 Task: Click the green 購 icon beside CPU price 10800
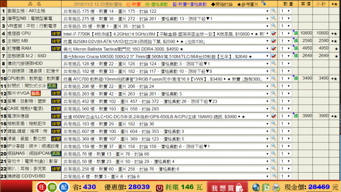[x=296, y=33]
